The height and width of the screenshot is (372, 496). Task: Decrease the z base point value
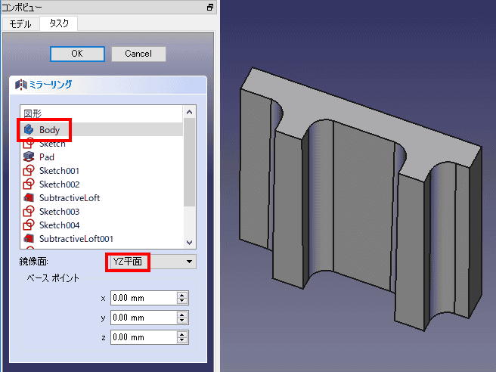pos(182,340)
